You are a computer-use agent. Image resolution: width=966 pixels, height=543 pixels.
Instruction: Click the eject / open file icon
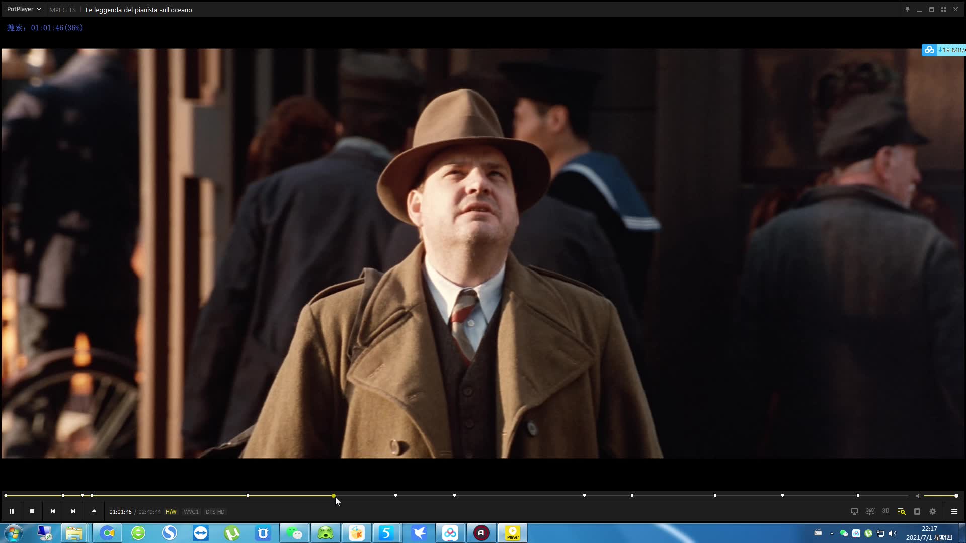(x=94, y=511)
